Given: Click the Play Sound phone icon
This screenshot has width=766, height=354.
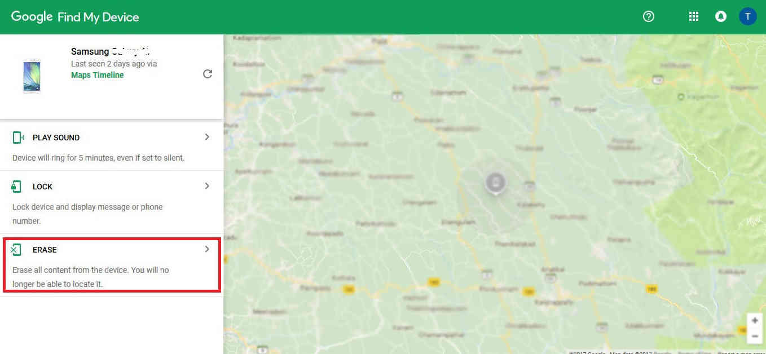Looking at the screenshot, I should (18, 138).
